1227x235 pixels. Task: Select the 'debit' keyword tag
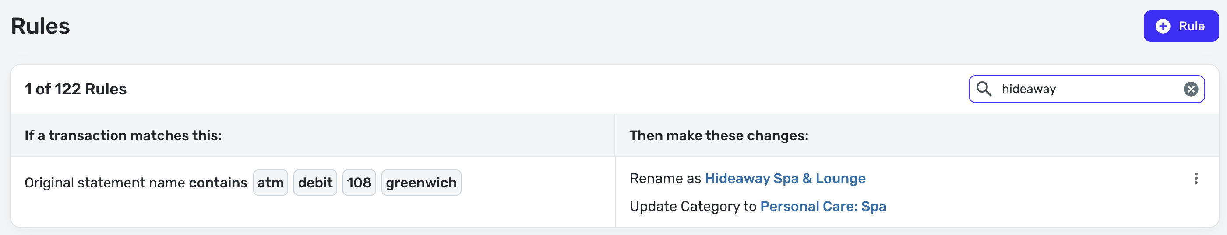tap(315, 183)
